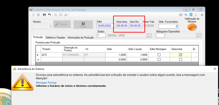Close the Advertência do Sistema dialog
Screen dimensions: 219x105
pos(215,69)
